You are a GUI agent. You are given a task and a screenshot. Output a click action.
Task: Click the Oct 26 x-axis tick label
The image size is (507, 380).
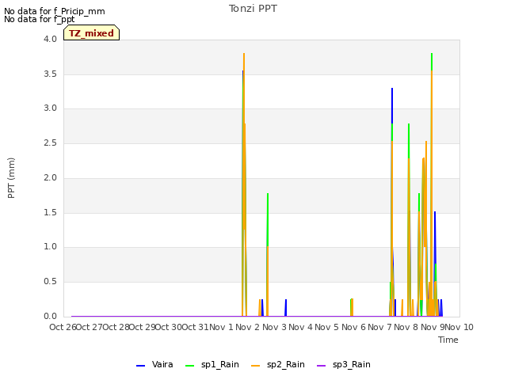tap(63, 327)
